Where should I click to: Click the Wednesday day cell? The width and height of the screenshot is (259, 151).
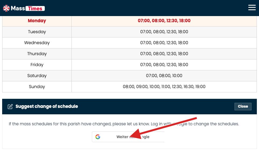37,43
